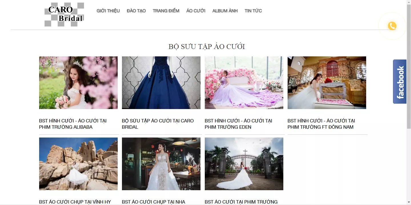Open link BST Áo Cưới Tại Phim Trường
The width and height of the screenshot is (411, 205).
tap(241, 202)
